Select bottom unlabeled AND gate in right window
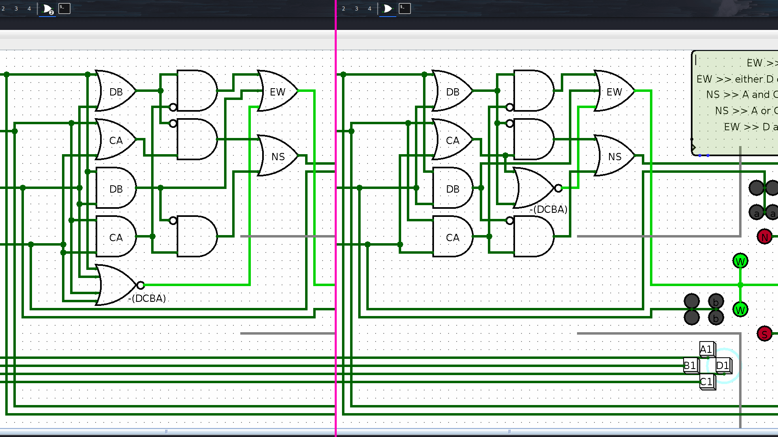 coord(534,236)
